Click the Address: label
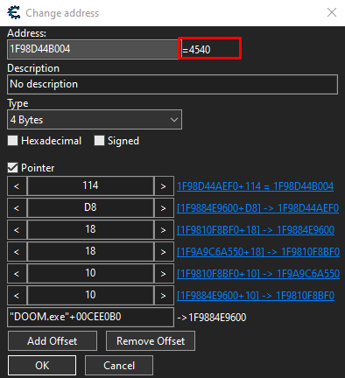 click(26, 33)
